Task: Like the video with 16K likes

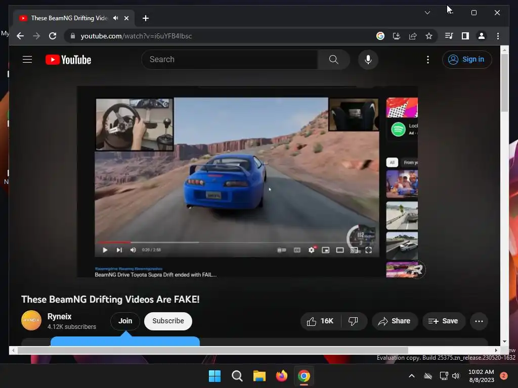Action: [320, 321]
